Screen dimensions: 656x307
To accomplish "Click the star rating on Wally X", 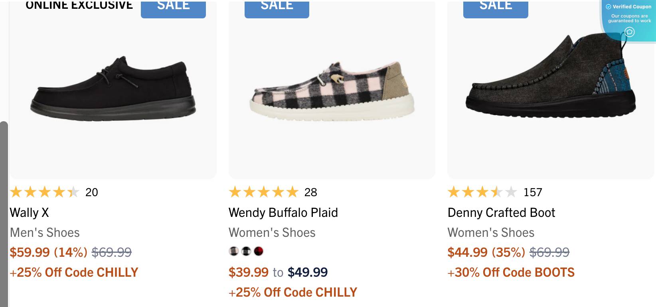I will [44, 192].
